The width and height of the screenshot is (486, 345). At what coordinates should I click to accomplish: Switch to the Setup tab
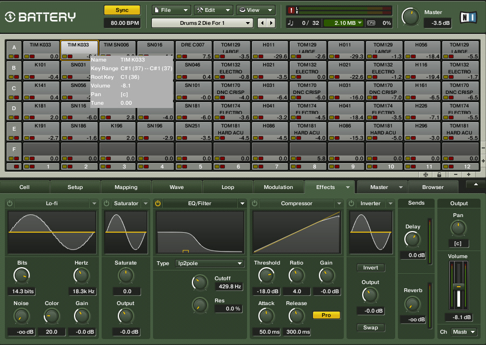pyautogui.click(x=75, y=187)
